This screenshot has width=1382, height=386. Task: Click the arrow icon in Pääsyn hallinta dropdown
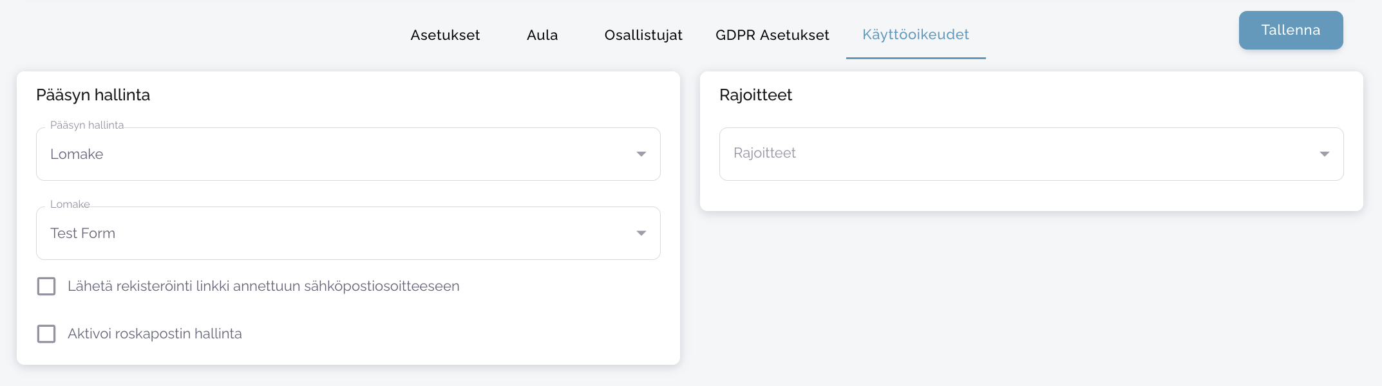(641, 154)
